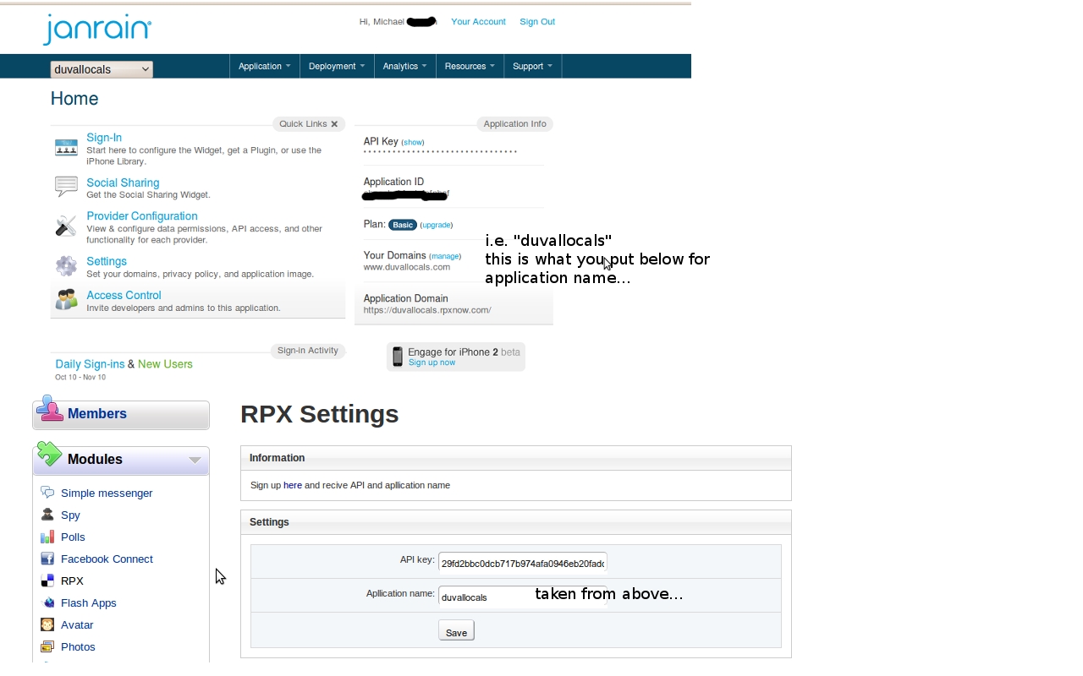Open the Photos module
This screenshot has width=1083, height=676.
click(78, 646)
